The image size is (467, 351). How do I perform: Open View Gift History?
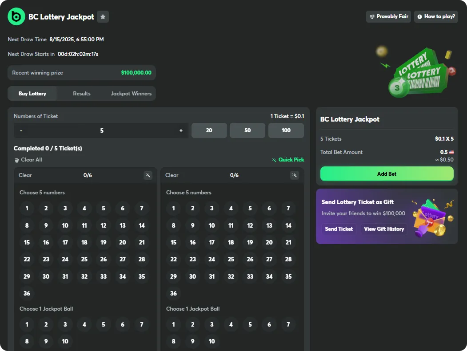384,229
